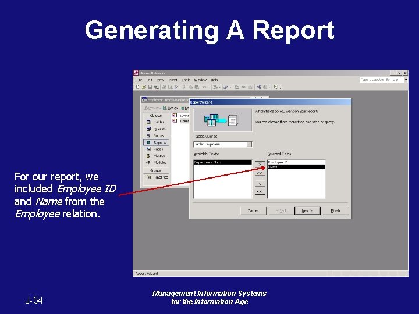Open the Window menu
This screenshot has width=419, height=314.
pos(200,80)
